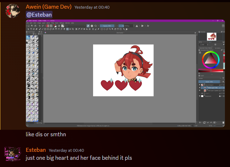Click Krita's gradient swatch in toolbar
This screenshot has height=167, width=230.
tap(47, 26)
